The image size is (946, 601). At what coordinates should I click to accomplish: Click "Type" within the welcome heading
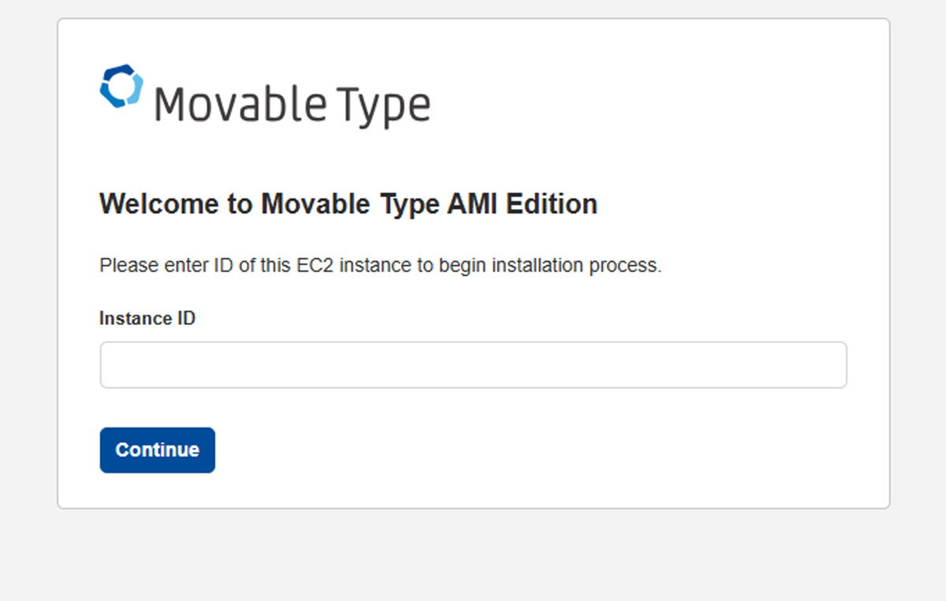pos(408,204)
